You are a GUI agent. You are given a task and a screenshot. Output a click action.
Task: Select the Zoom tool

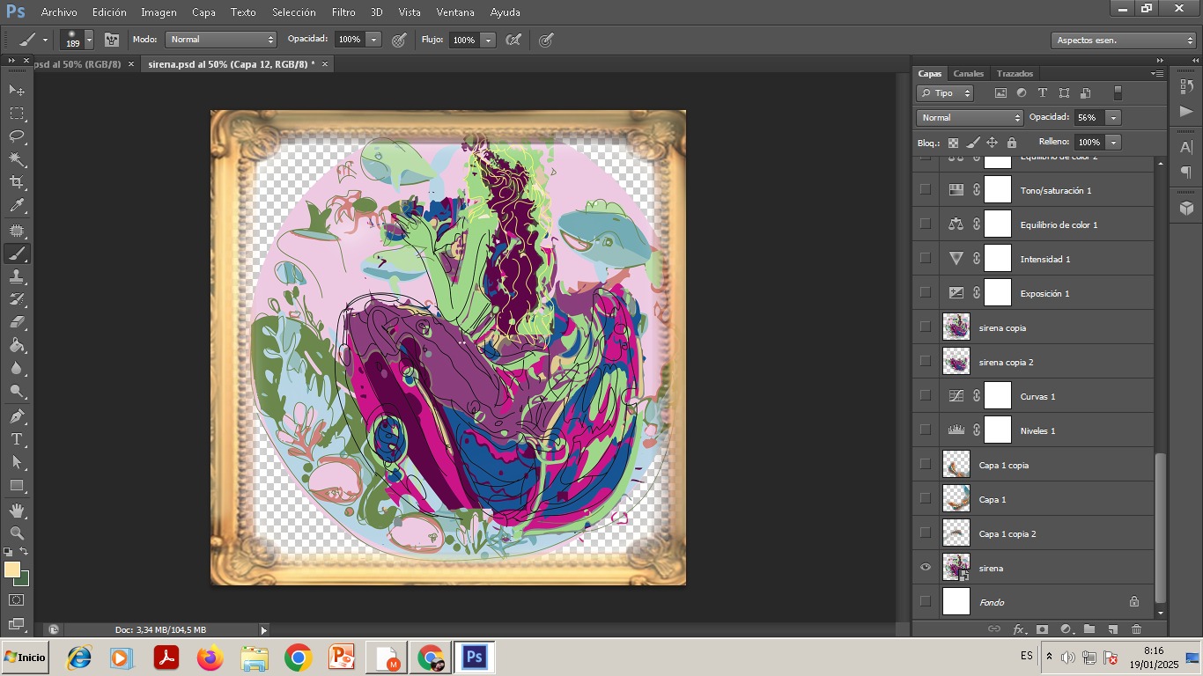pyautogui.click(x=17, y=533)
